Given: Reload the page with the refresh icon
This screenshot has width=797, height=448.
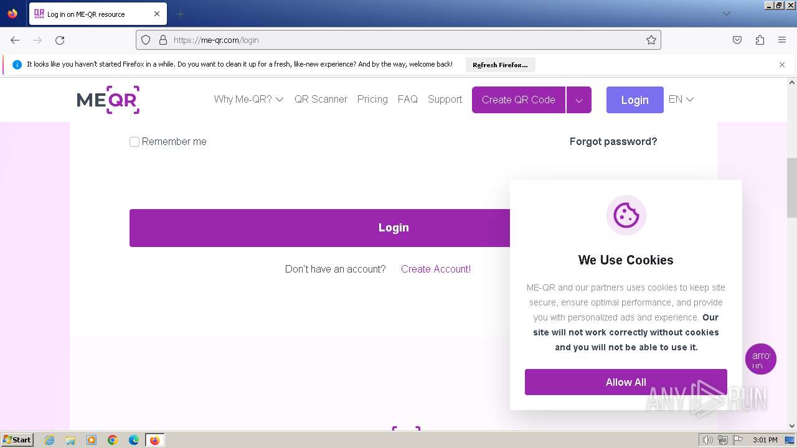Looking at the screenshot, I should (x=60, y=40).
